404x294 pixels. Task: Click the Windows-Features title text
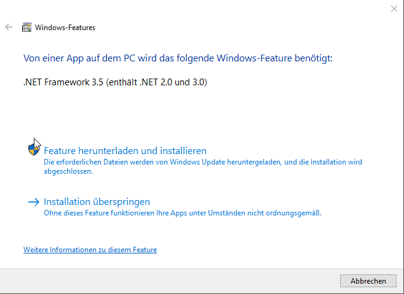click(65, 28)
